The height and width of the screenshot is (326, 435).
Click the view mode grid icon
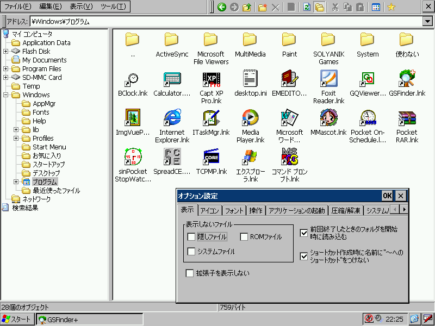click(376, 7)
